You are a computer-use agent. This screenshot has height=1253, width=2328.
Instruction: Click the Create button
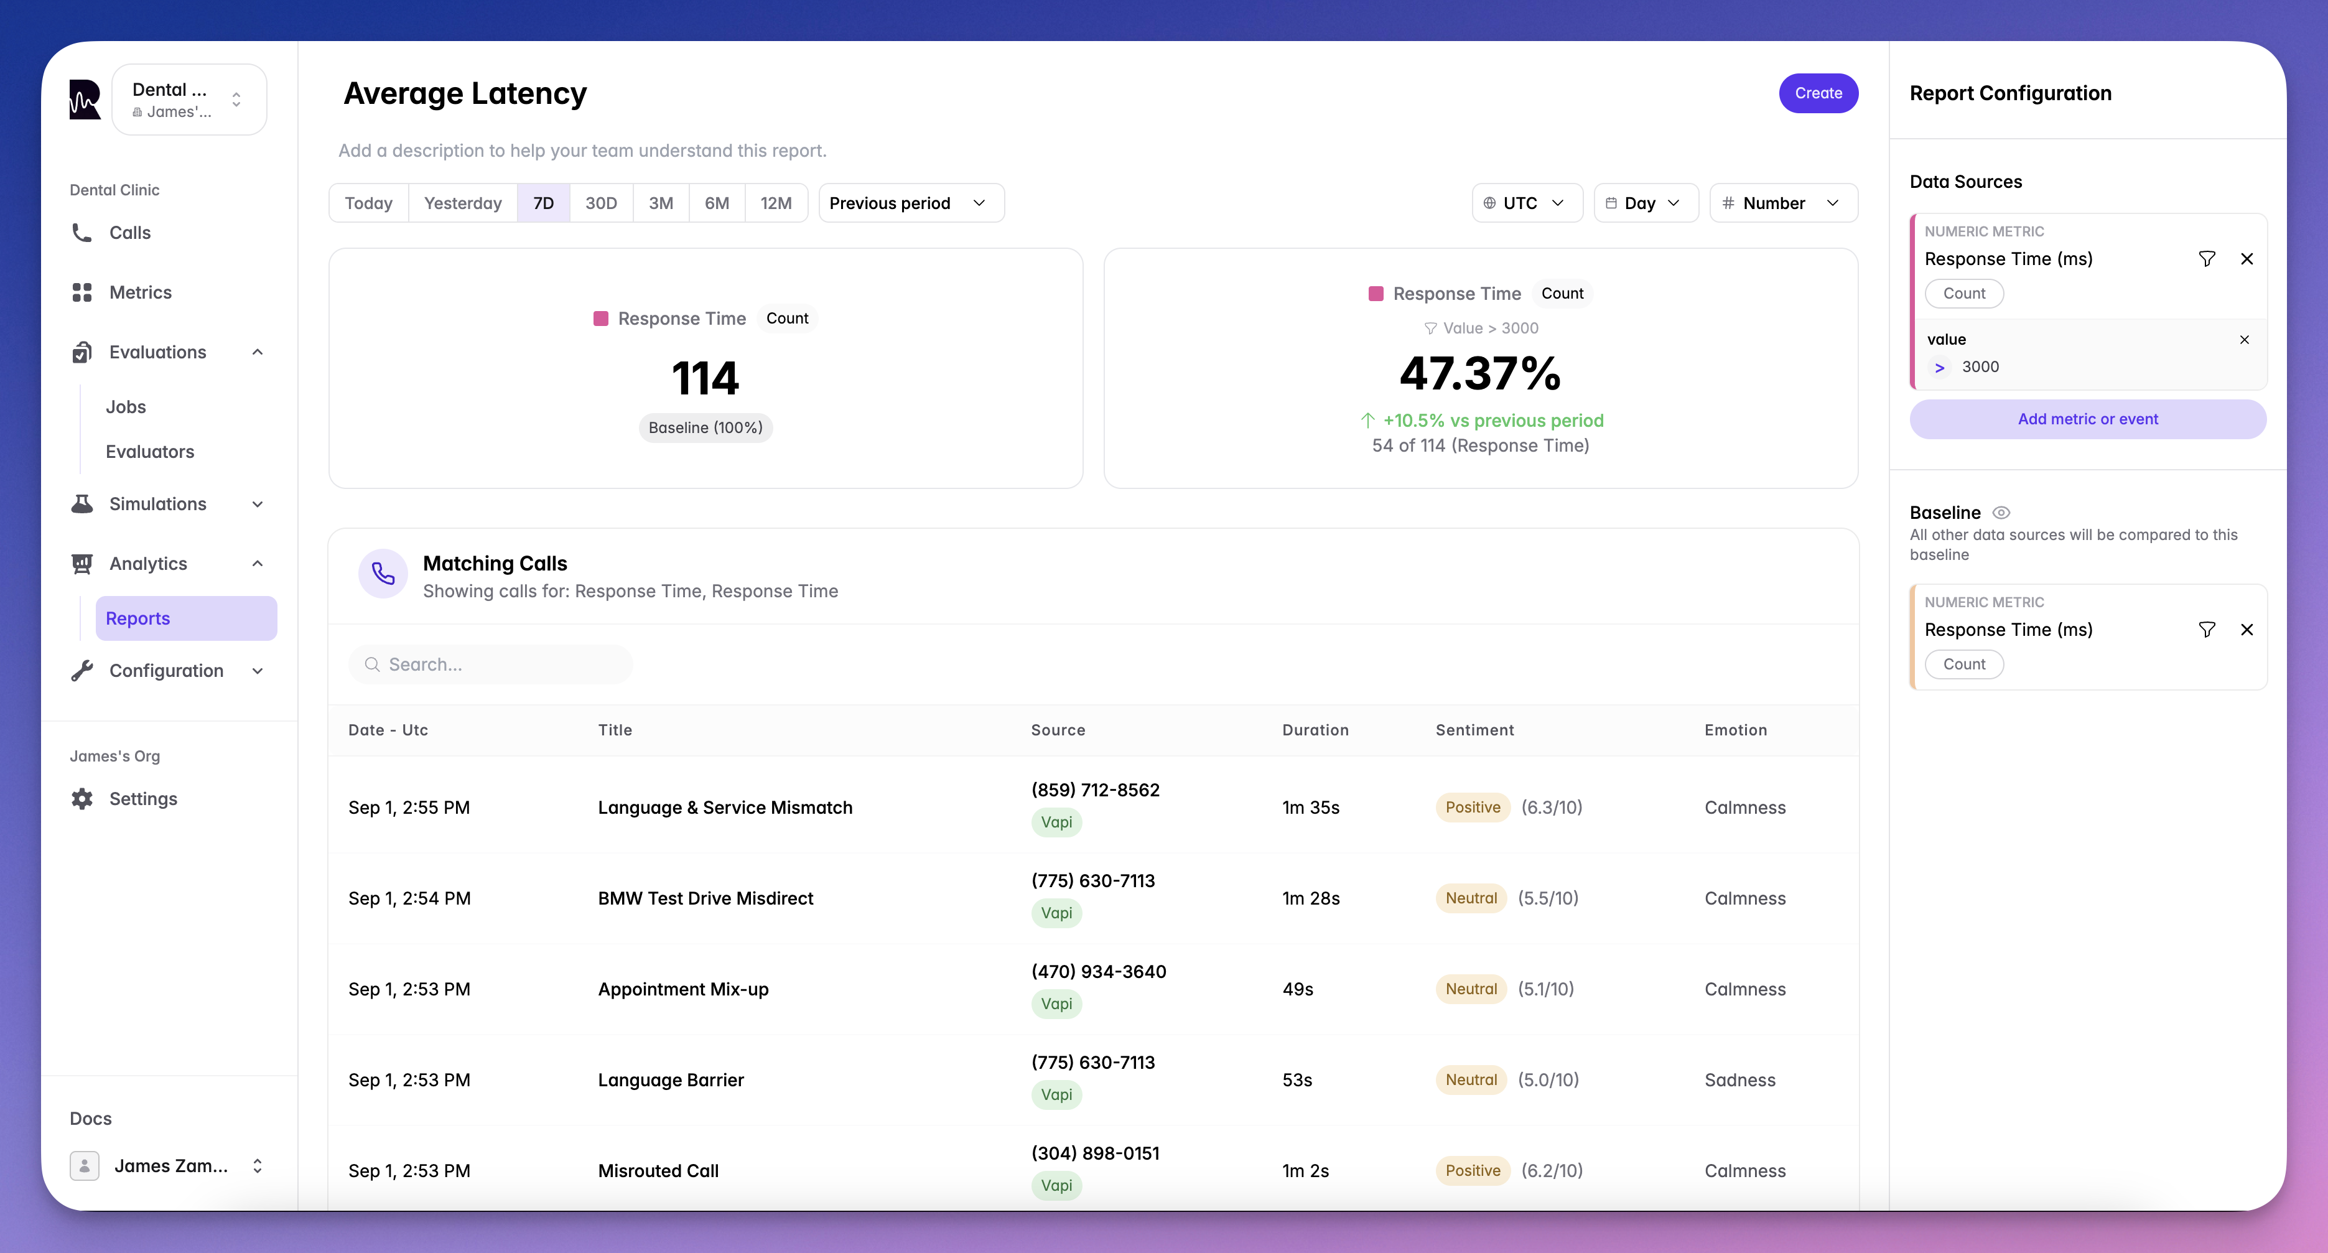pos(1817,93)
